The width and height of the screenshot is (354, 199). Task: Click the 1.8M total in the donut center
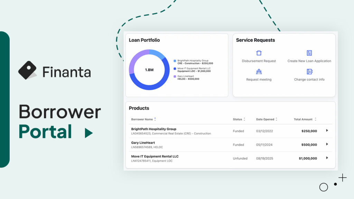tap(149, 70)
